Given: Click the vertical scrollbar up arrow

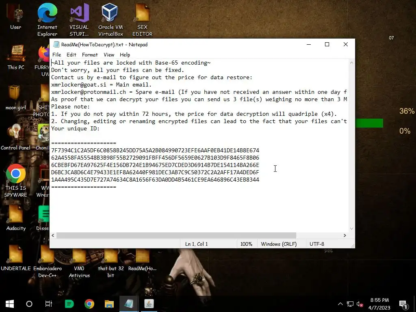Looking at the screenshot, I should pyautogui.click(x=351, y=63).
